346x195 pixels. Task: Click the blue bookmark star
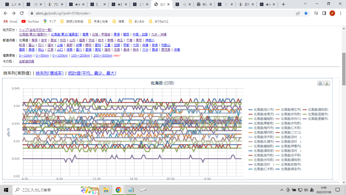[306, 13]
